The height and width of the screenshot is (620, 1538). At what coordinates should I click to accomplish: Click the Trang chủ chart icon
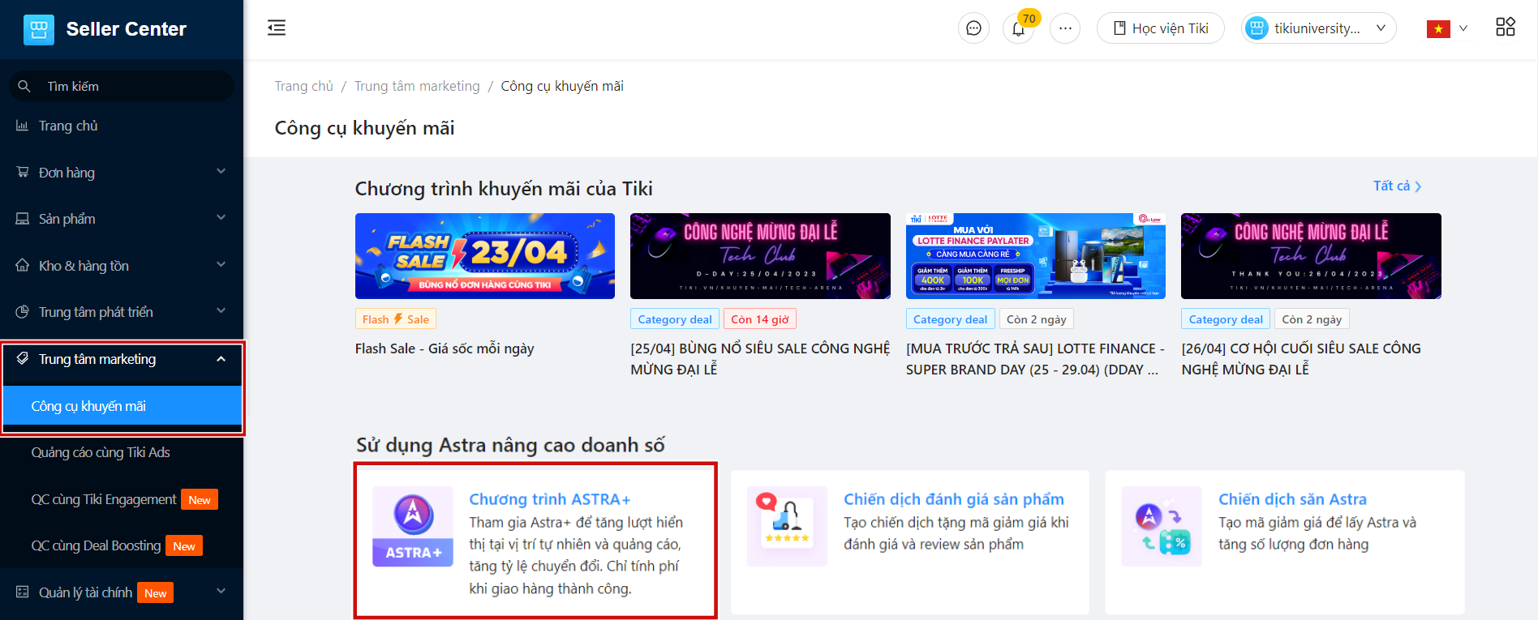[22, 126]
